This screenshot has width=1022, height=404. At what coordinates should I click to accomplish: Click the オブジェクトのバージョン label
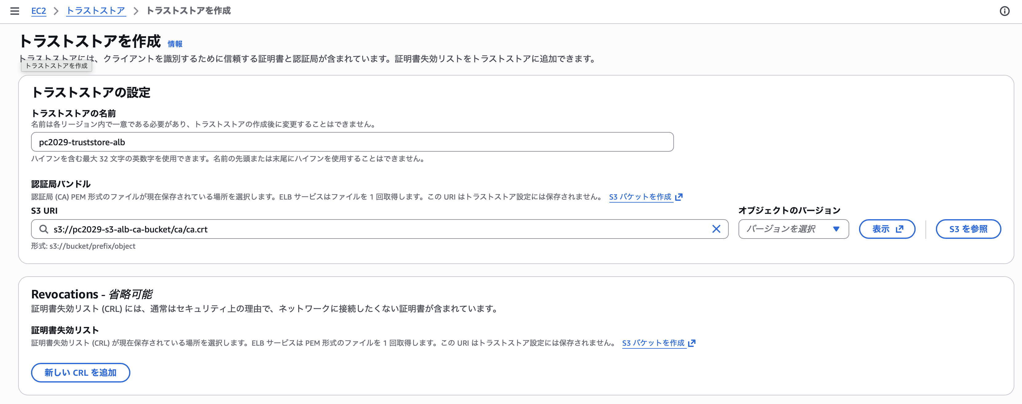789,210
